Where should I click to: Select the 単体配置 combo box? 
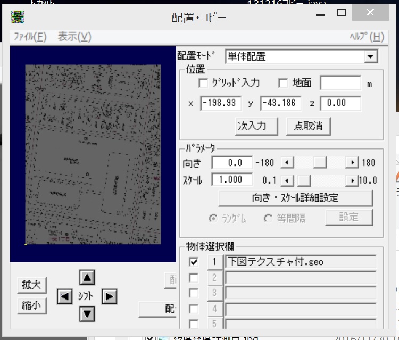(302, 56)
